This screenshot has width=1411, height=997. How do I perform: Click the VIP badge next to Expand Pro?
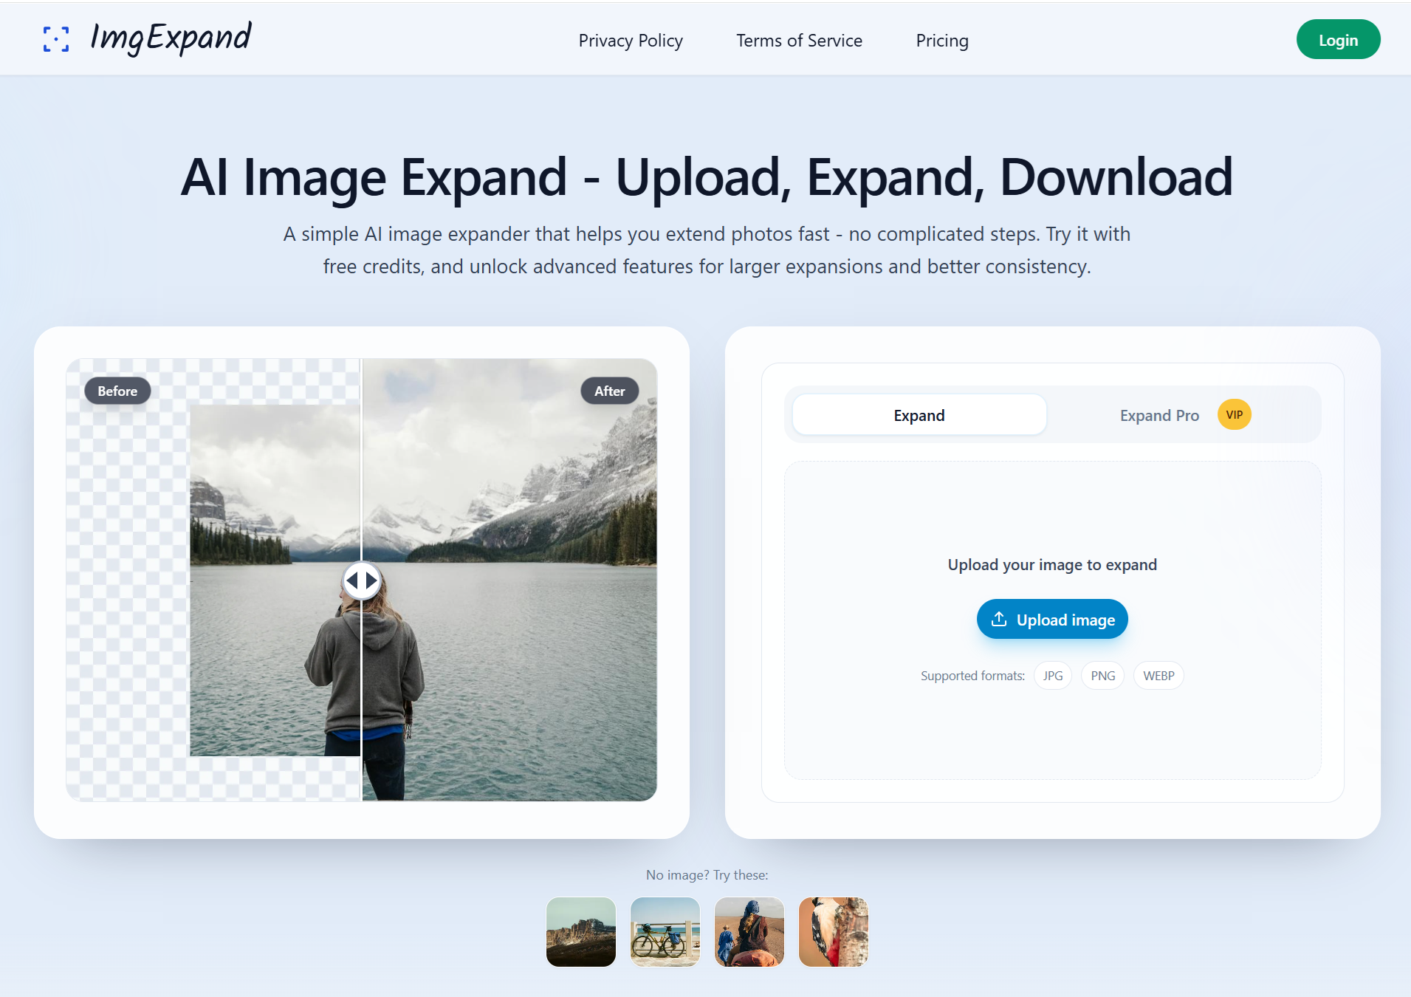(x=1234, y=414)
